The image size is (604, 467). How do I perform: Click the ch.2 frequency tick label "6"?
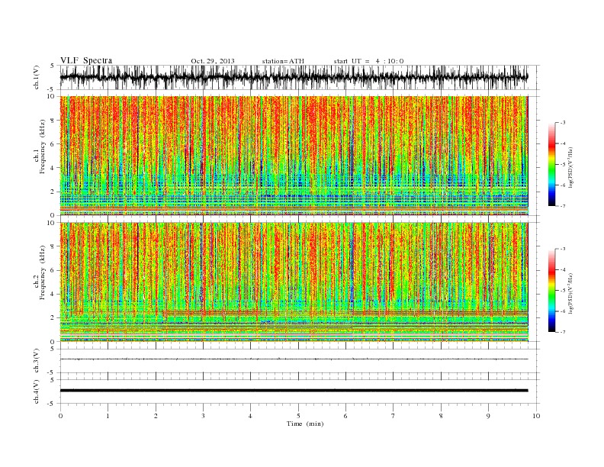tap(53, 270)
